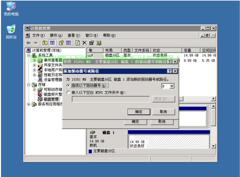The height and width of the screenshot is (177, 240).
Task: Open the 操作(A) menu
Action: (x=56, y=35)
